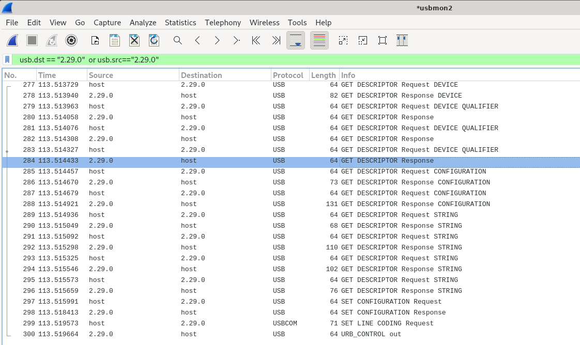Toggle packet list colorization

(x=319, y=40)
